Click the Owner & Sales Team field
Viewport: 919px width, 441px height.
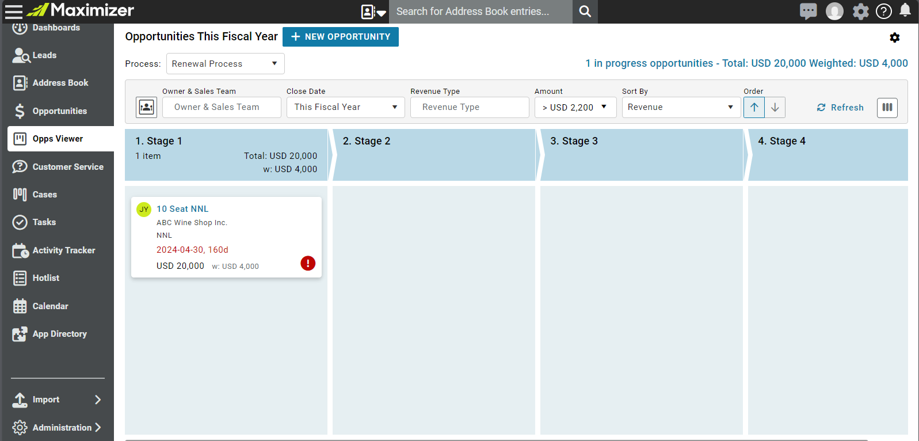(x=222, y=107)
